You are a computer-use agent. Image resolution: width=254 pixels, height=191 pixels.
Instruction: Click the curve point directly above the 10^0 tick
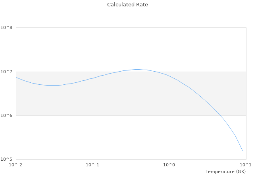coord(169,76)
